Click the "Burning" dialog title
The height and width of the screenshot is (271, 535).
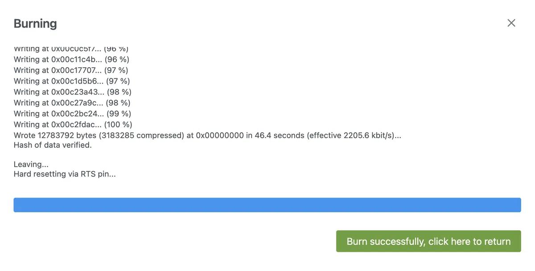click(35, 24)
